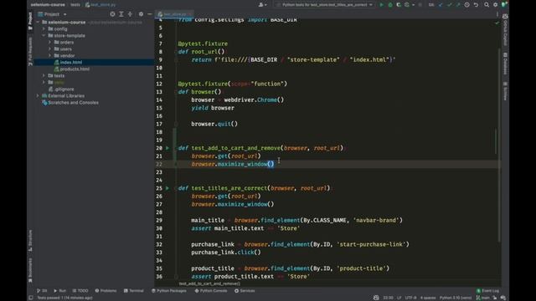Open the run configuration dropdown

point(324,5)
